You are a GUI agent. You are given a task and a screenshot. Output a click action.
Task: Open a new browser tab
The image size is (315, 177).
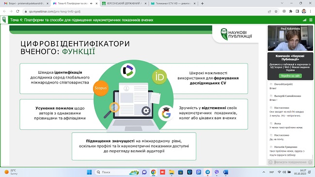pyautogui.click(x=202, y=3)
